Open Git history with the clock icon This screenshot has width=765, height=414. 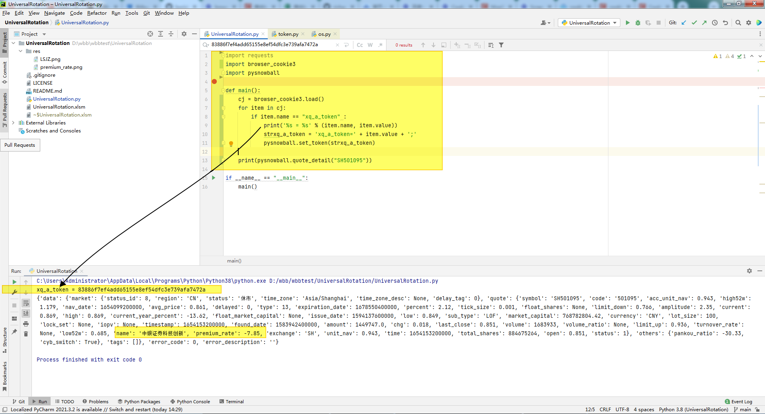point(715,23)
